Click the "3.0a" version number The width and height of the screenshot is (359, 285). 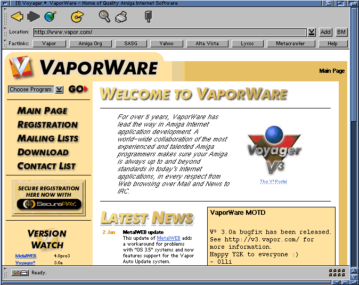[x=58, y=263]
